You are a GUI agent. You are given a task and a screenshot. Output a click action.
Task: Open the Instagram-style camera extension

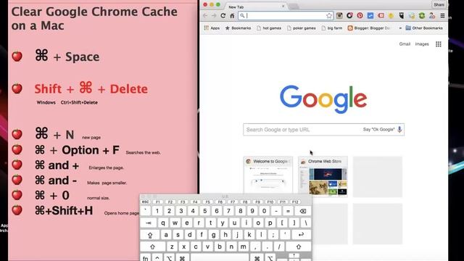339,16
